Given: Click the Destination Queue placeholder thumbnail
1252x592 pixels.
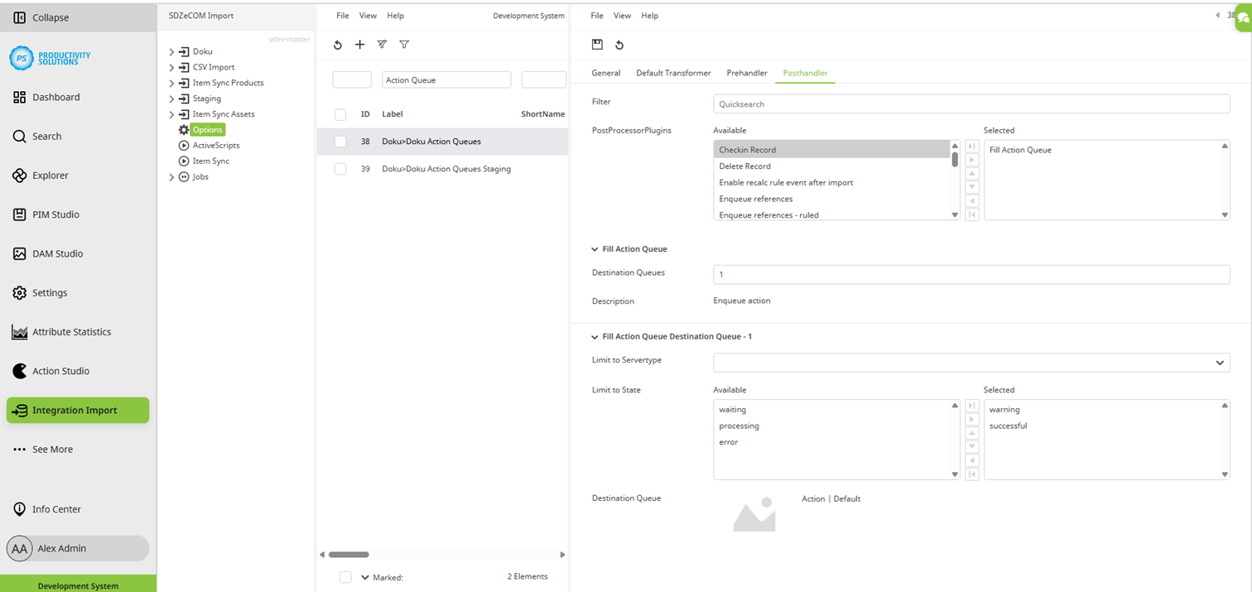Looking at the screenshot, I should coord(754,513).
